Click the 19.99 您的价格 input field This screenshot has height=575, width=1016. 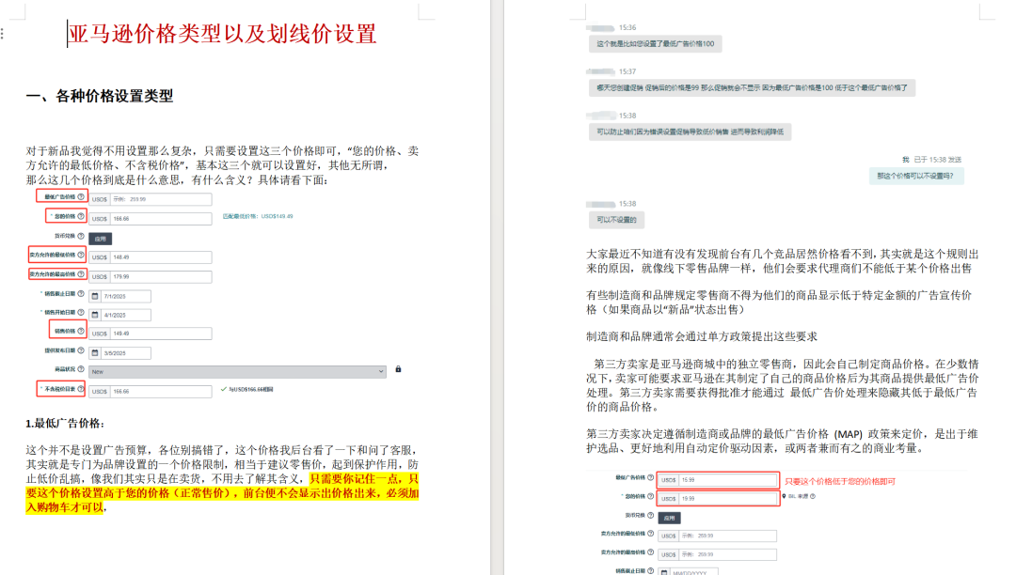click(x=718, y=499)
